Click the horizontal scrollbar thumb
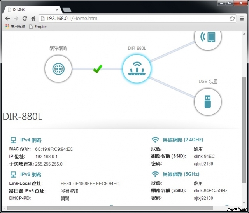249x213 pixels. (110, 208)
